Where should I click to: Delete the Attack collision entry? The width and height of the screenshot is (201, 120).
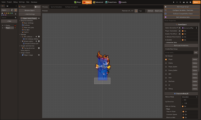click(x=39, y=41)
